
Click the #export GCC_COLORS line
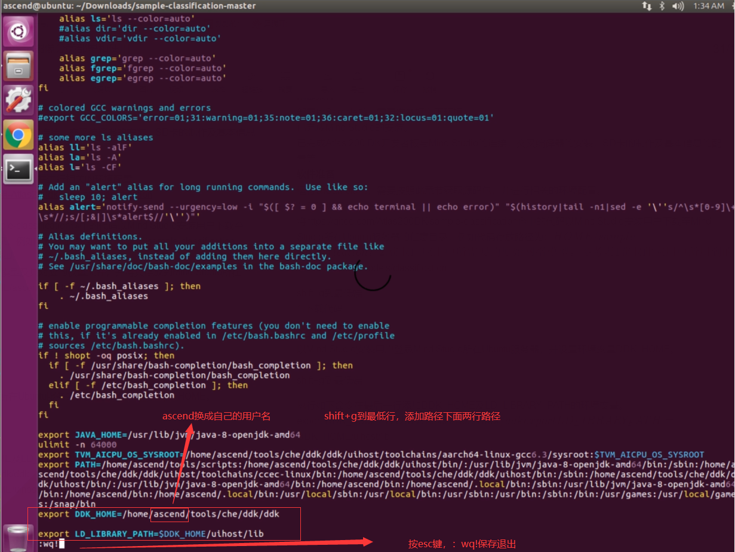(x=266, y=118)
